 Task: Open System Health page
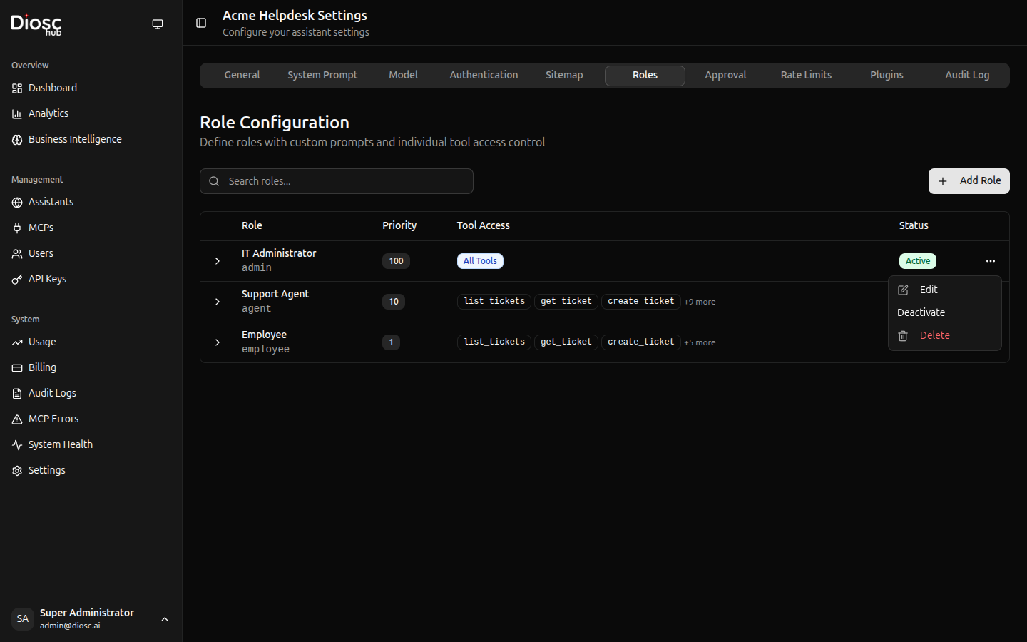[60, 444]
